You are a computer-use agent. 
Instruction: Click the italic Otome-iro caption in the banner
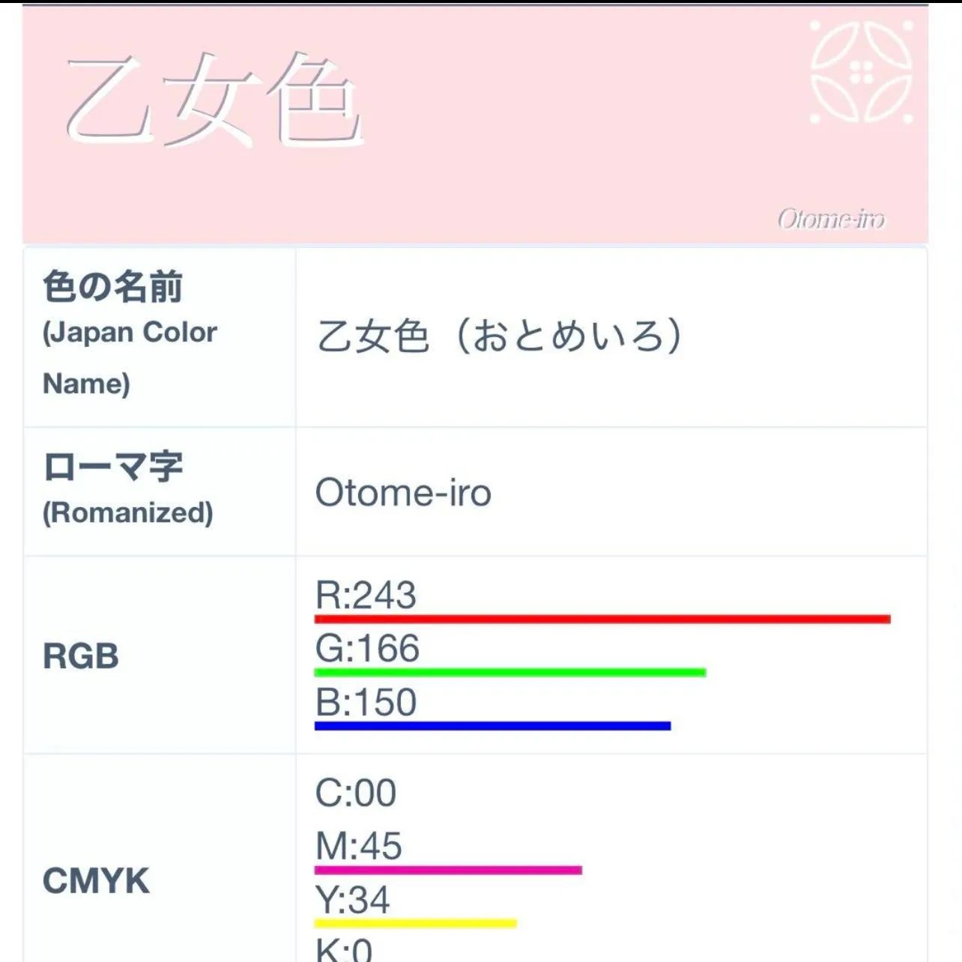coord(831,220)
